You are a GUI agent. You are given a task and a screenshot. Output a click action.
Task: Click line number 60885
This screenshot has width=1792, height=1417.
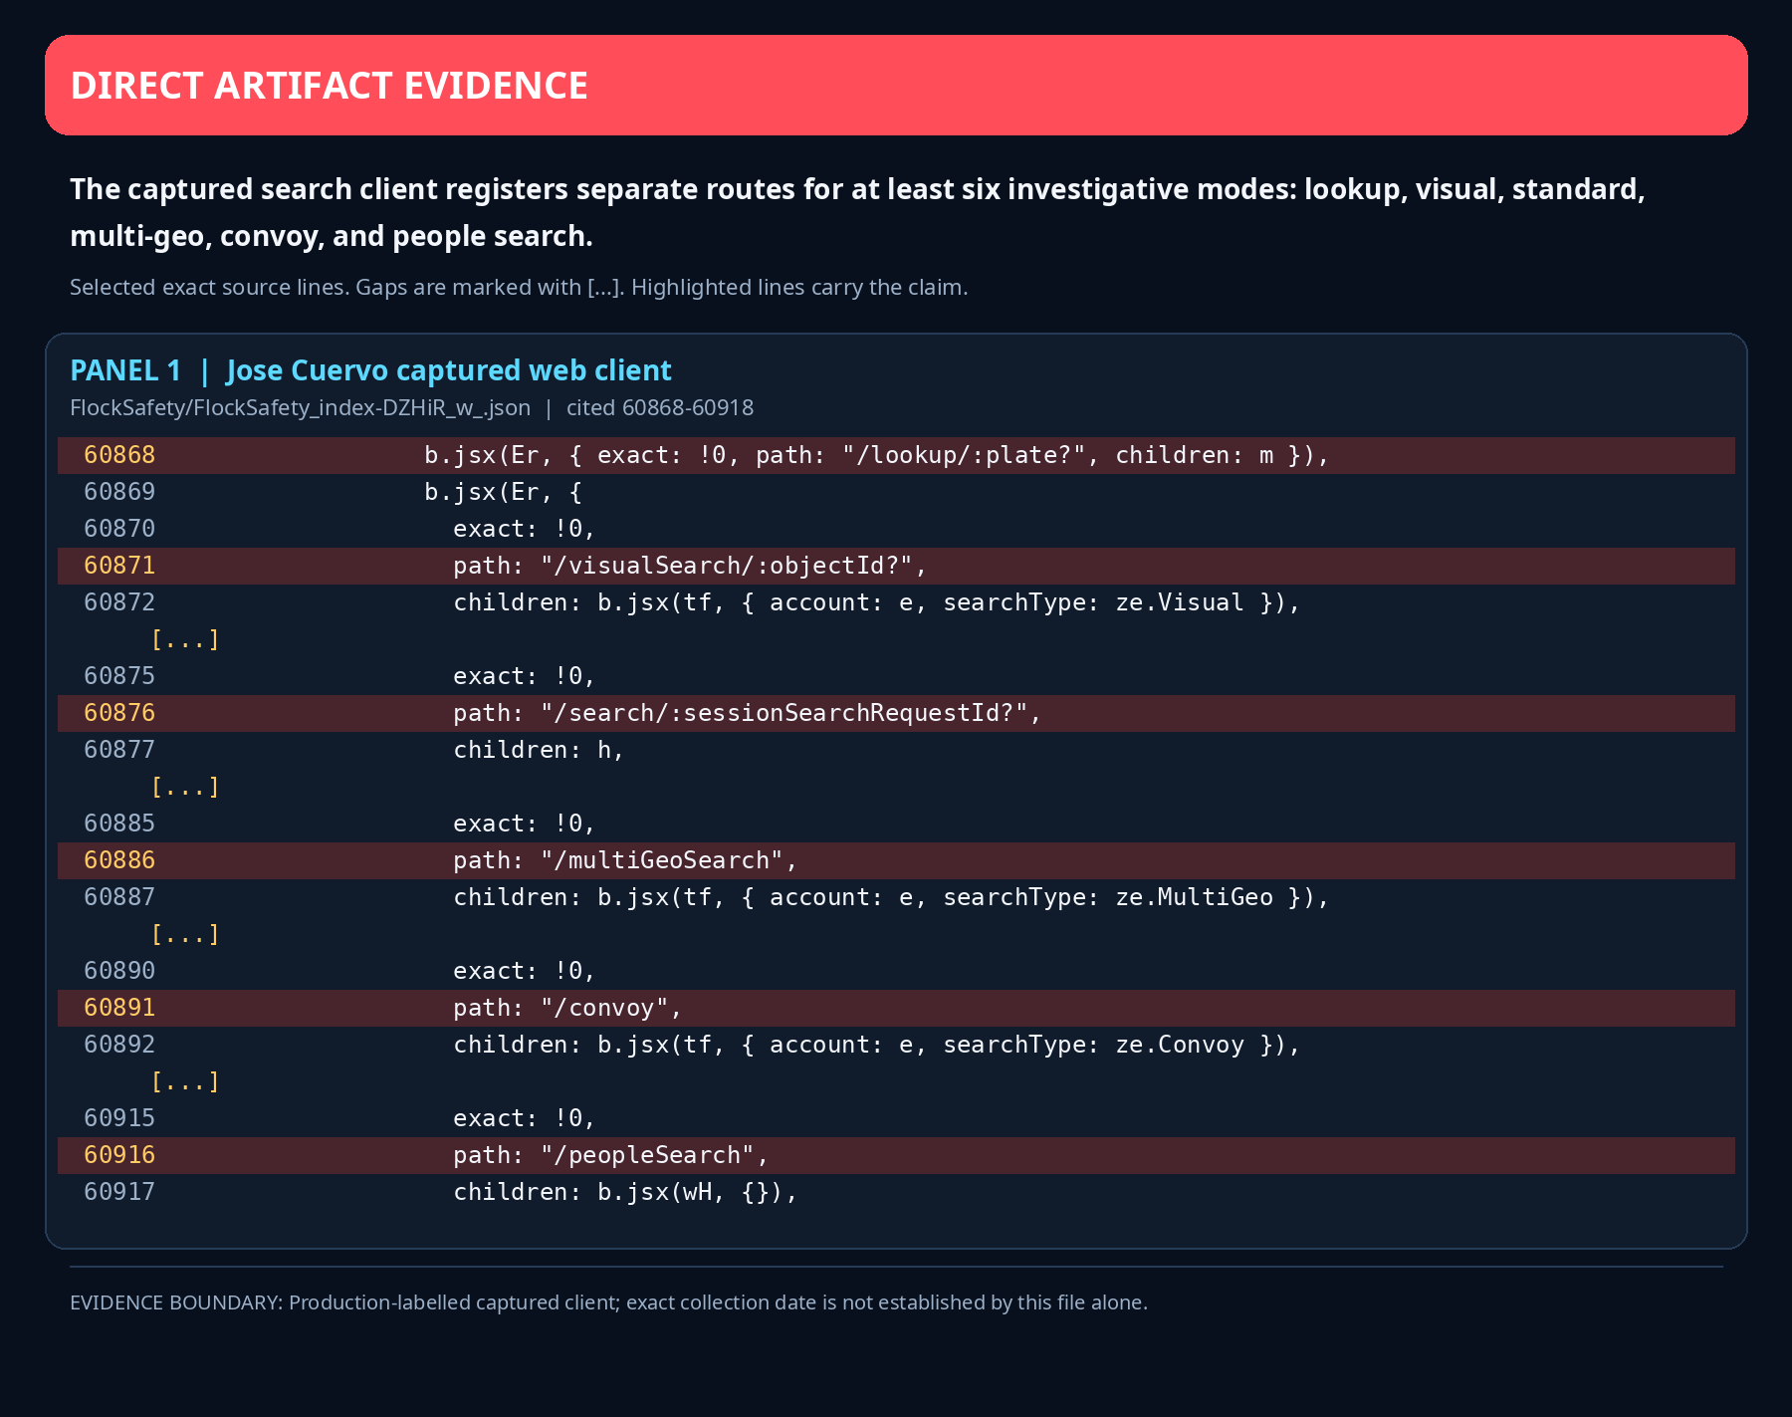pos(119,824)
